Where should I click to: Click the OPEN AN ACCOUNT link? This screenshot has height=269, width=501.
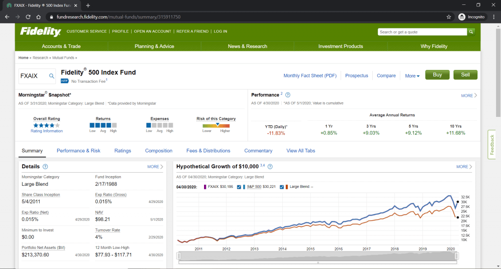[153, 31]
